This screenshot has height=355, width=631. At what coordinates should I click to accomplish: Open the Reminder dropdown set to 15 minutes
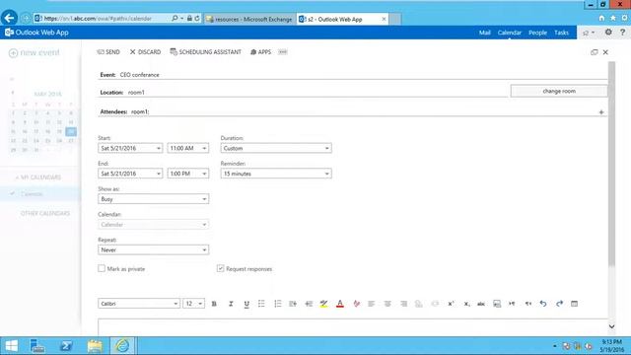point(276,174)
